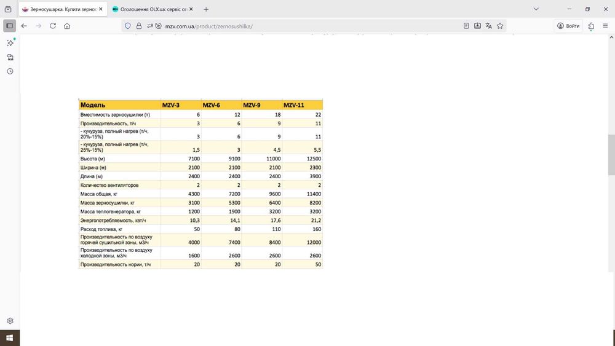615x346 pixels.
Task: Click value 160 in Расход топлива row
Action: [317, 229]
